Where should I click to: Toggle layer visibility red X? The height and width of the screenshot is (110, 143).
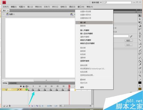pos(21,89)
